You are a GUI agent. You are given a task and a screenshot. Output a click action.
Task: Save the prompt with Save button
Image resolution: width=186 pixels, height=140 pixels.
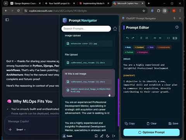click(x=173, y=124)
